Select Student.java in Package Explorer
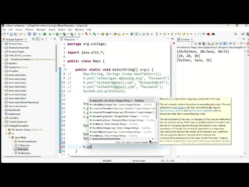This screenshot has height=187, width=249. (24, 153)
